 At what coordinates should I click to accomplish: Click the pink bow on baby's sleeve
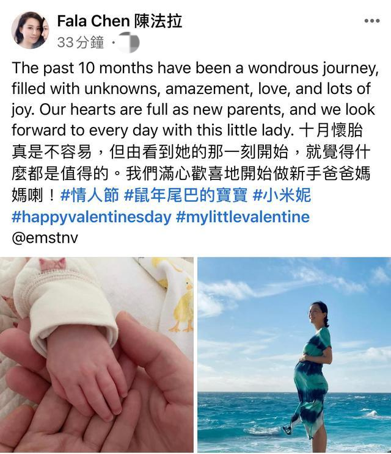point(53,264)
